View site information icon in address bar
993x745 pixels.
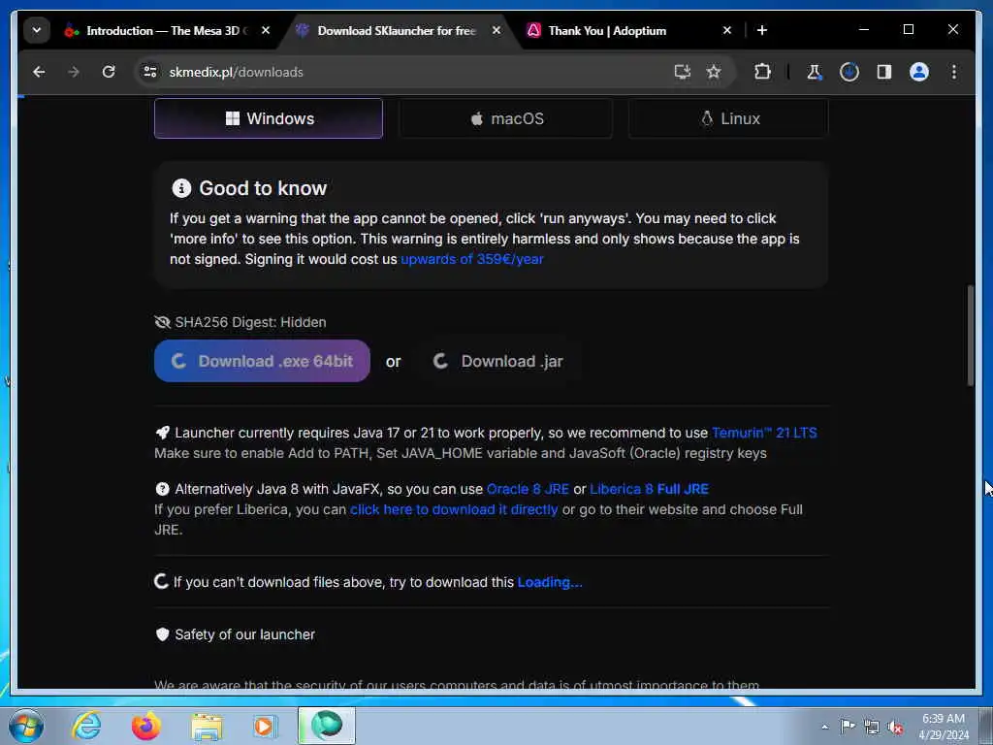click(x=150, y=72)
